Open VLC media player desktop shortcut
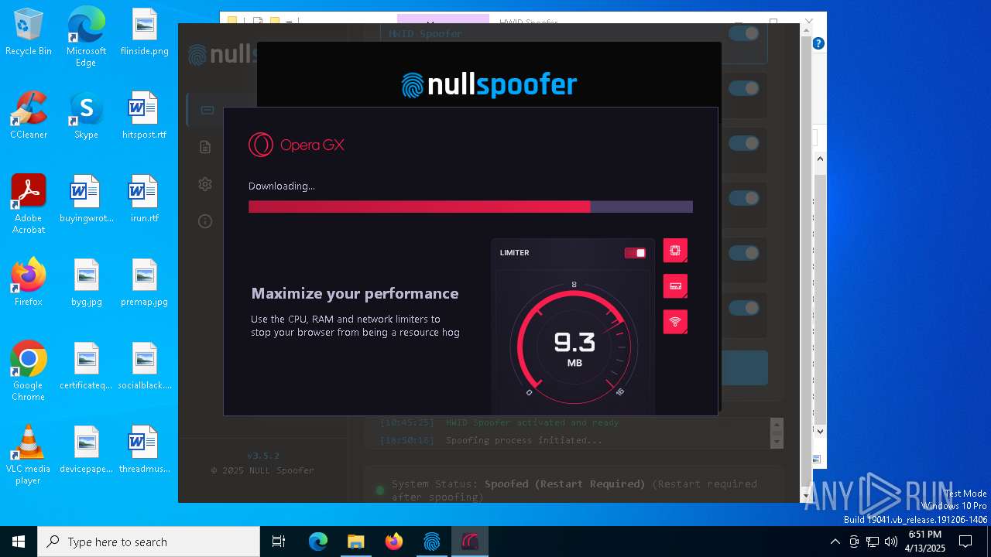 click(29, 454)
